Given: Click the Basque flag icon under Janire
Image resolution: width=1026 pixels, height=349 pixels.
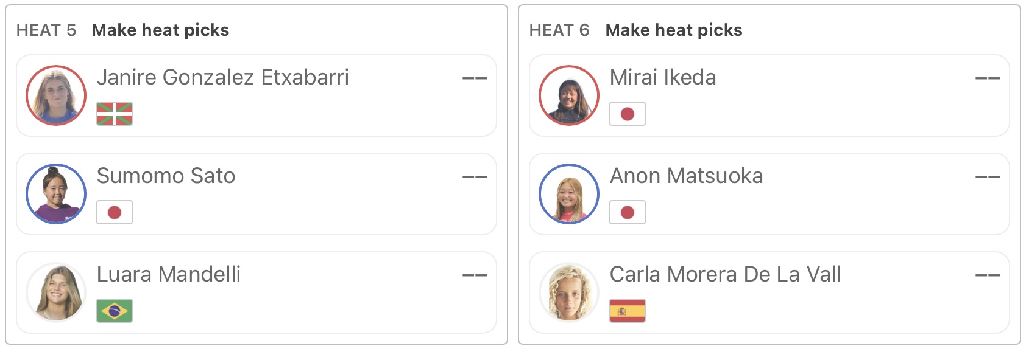Looking at the screenshot, I should [x=115, y=114].
